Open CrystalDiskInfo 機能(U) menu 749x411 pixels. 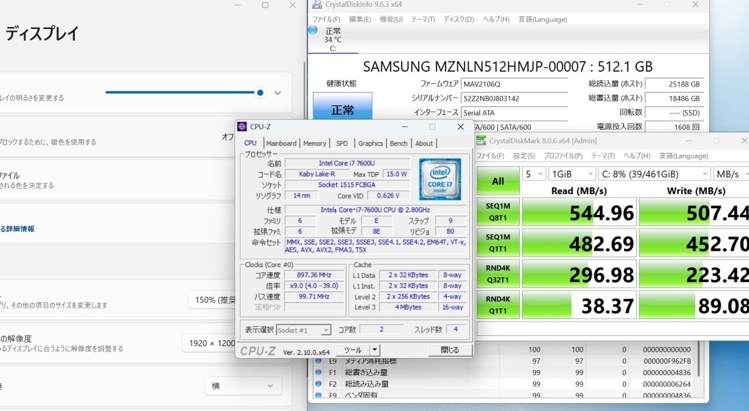[x=391, y=19]
